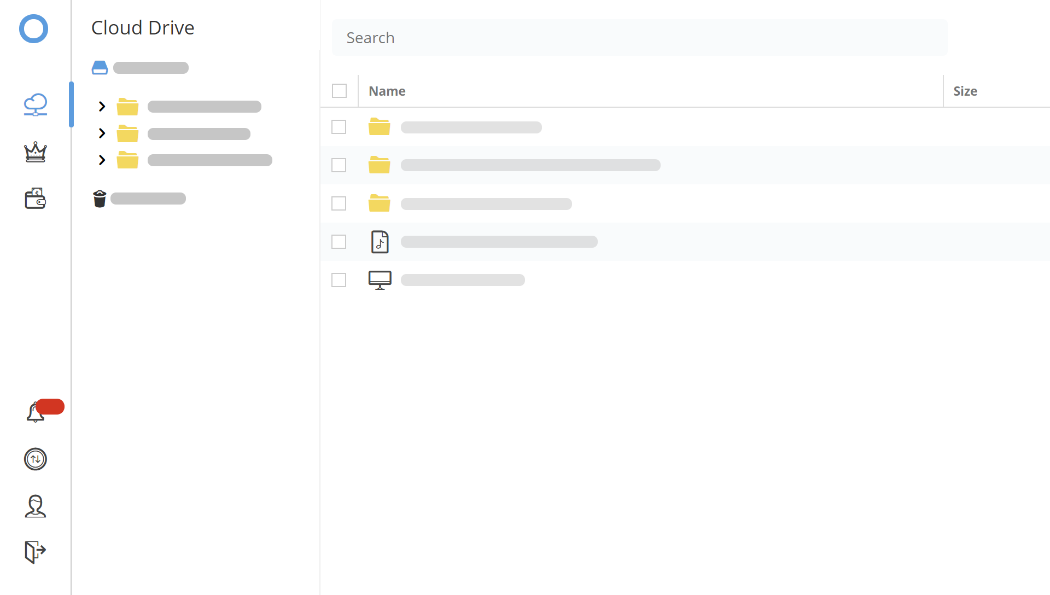Open the user account profile icon

[35, 506]
